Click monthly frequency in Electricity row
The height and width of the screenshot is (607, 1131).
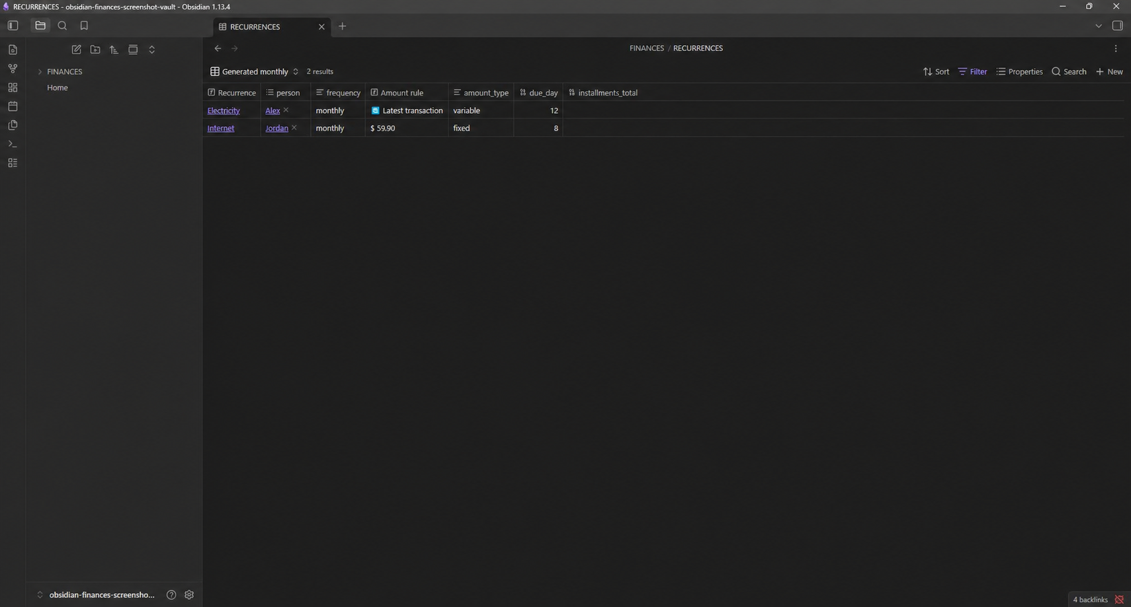pyautogui.click(x=338, y=110)
